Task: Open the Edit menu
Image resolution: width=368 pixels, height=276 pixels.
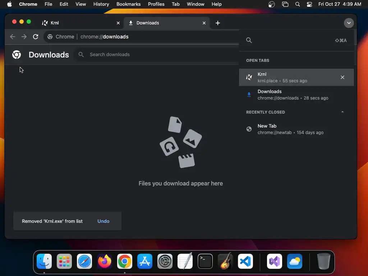Action: coord(64,4)
